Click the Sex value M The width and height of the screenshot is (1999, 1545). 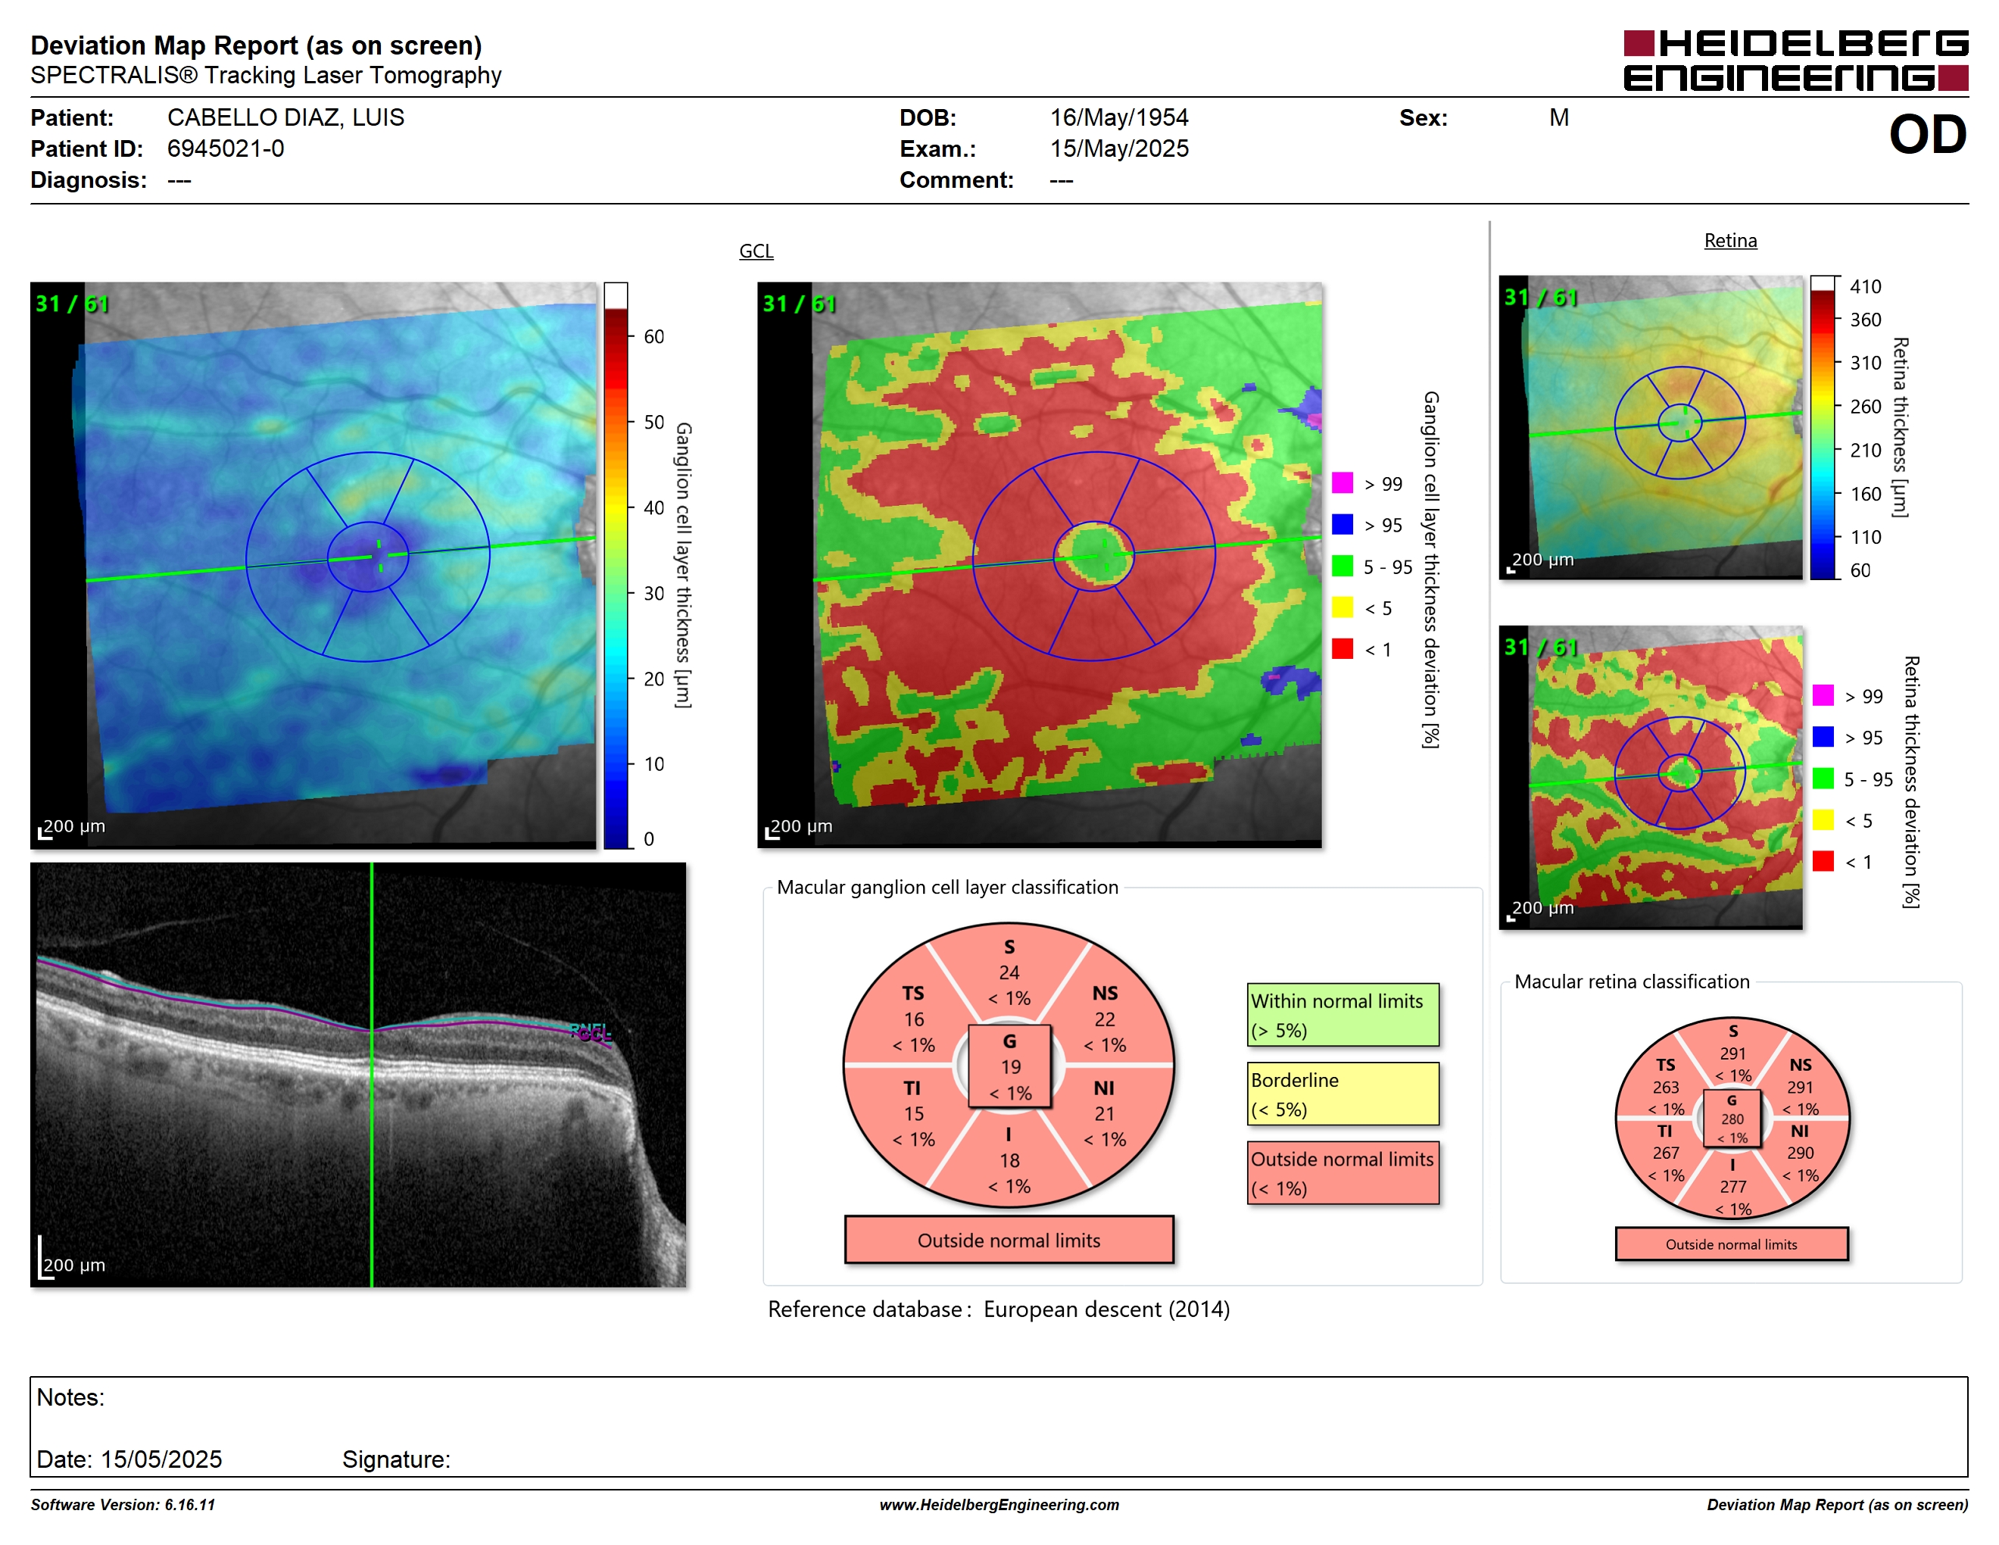(x=1559, y=117)
